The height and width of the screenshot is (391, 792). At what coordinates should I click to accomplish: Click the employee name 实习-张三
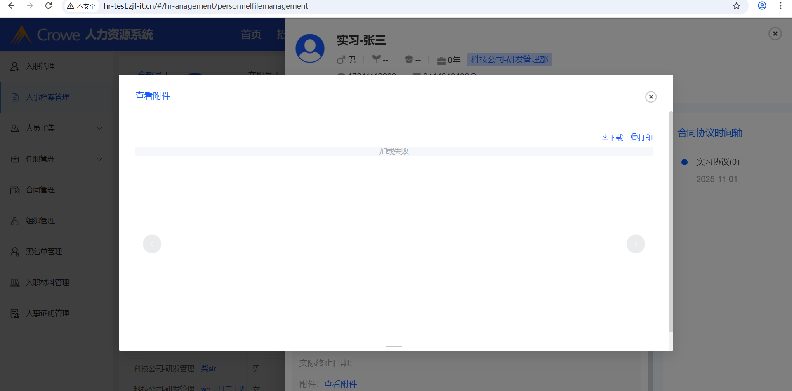coord(361,40)
